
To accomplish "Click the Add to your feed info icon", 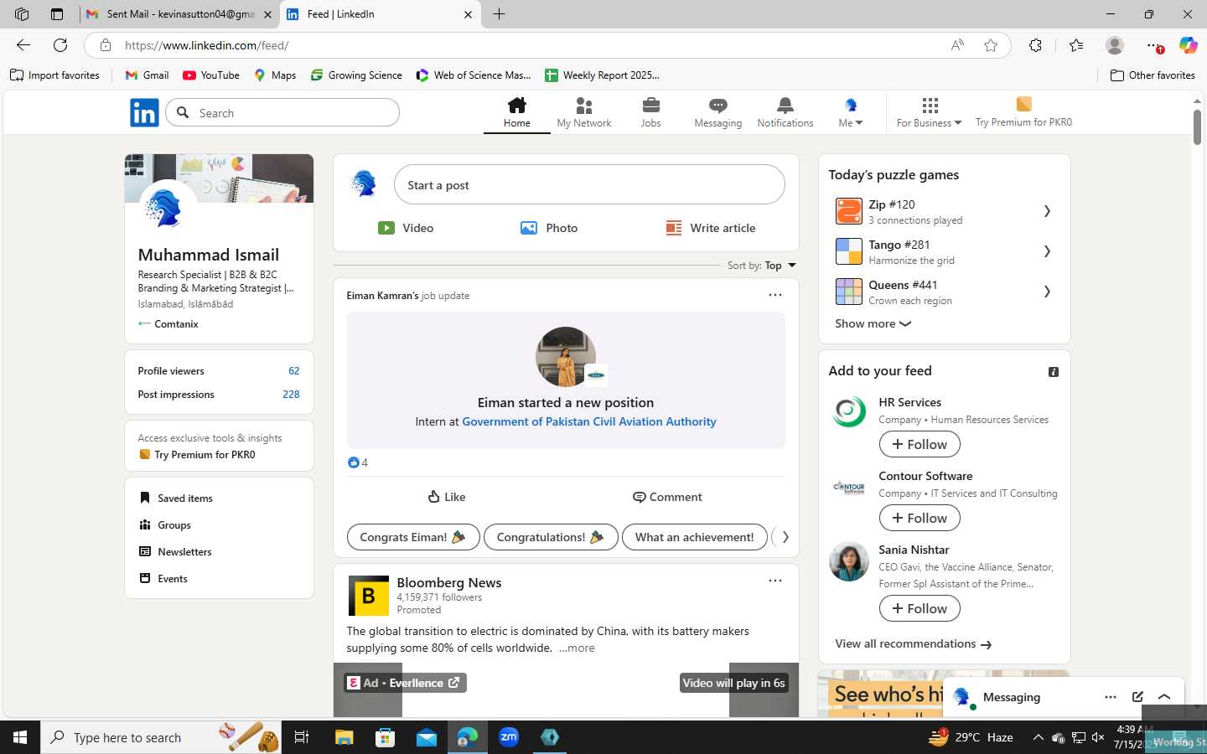I will point(1054,372).
